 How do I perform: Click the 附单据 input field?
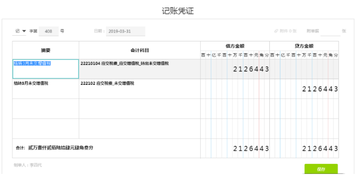(330, 31)
